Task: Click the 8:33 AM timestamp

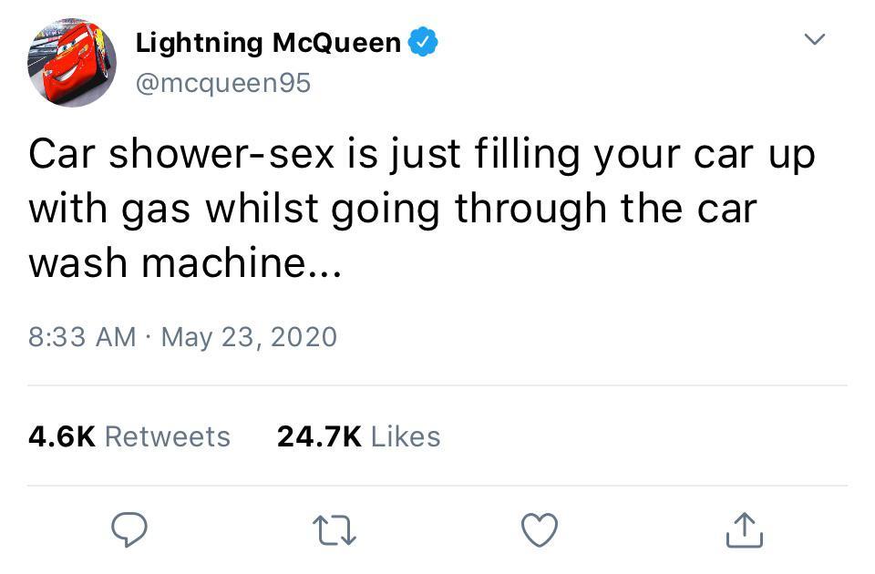Action: 82,337
